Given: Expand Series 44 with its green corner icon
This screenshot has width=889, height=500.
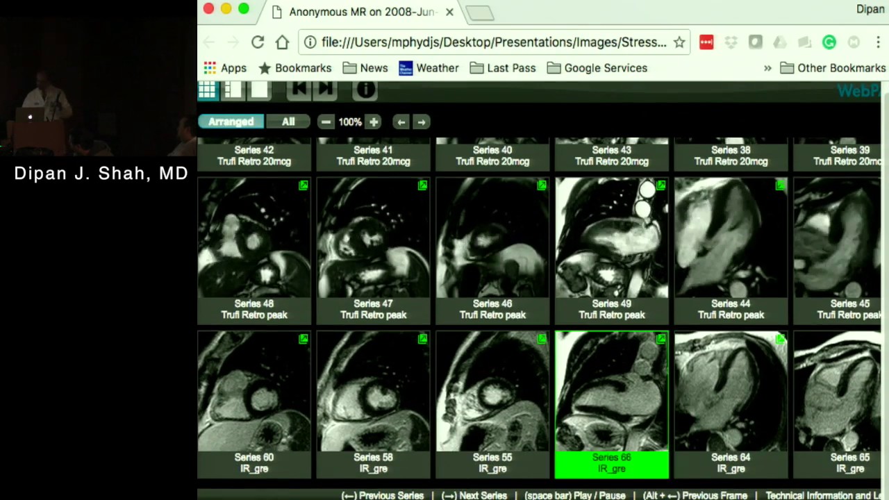Looking at the screenshot, I should tap(781, 185).
